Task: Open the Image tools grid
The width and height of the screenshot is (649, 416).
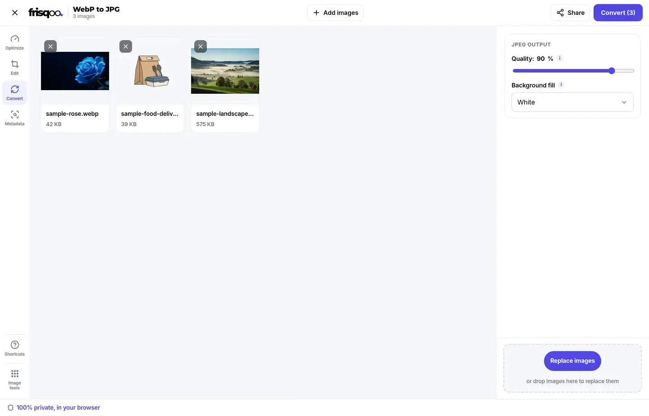Action: [x=15, y=379]
